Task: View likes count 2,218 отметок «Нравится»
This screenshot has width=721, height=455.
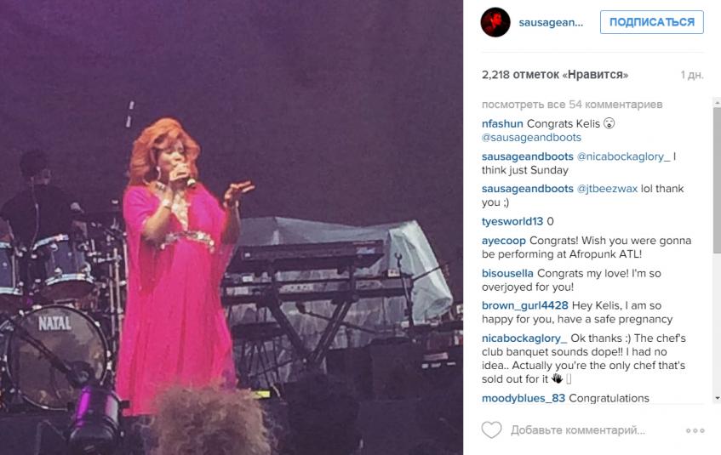Action: [x=555, y=75]
